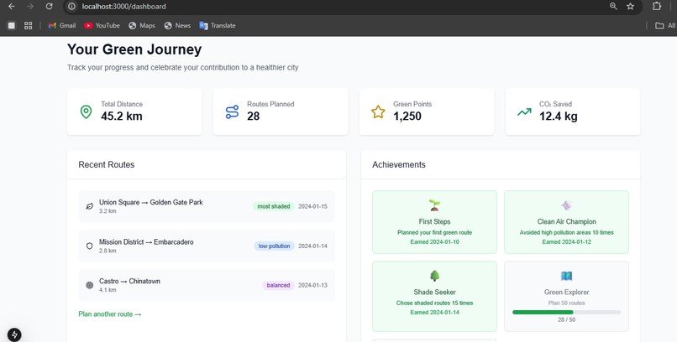677x342 pixels.
Task: Open site information icon in address bar
Action: 72,7
